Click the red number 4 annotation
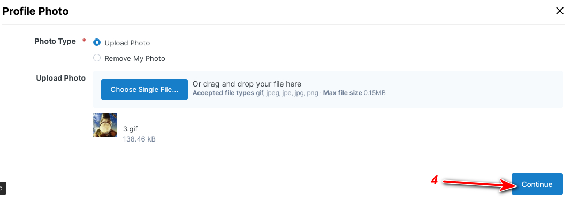This screenshot has height=203, width=571. click(434, 179)
